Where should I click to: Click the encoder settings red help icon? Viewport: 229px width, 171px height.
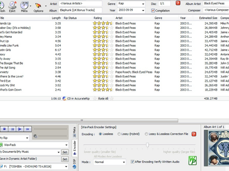click(x=194, y=134)
